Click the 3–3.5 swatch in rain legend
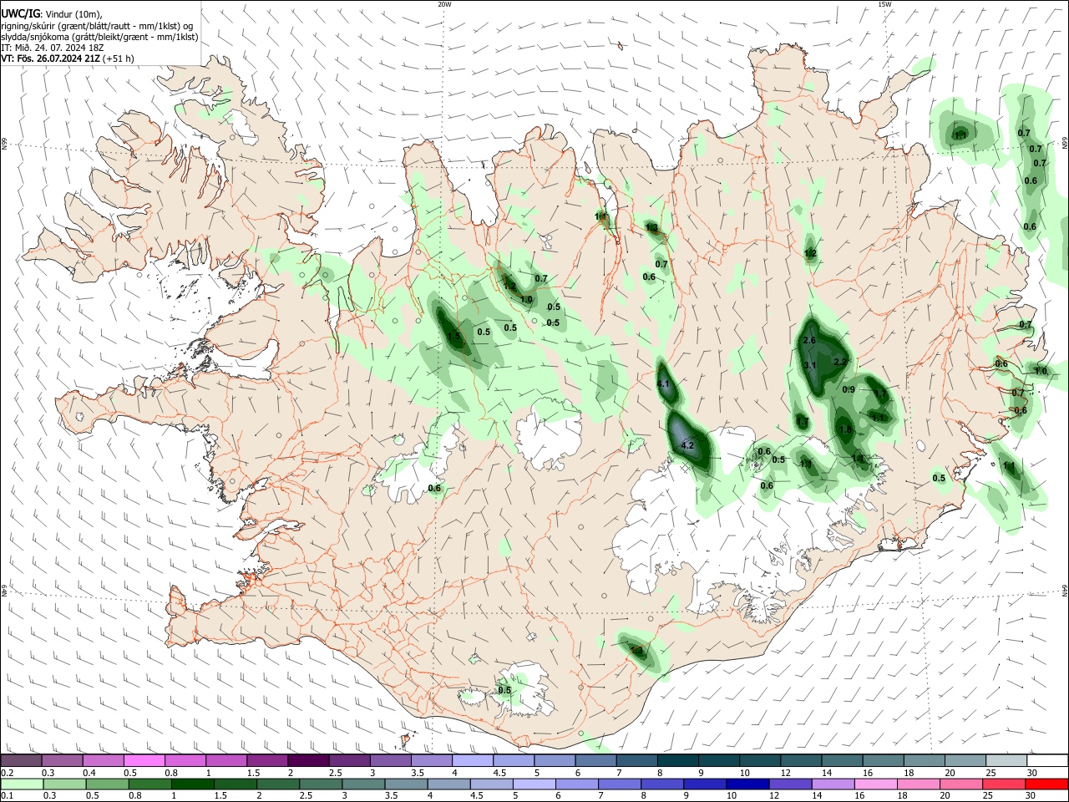Screen dimensions: 1069x802 tap(362, 784)
